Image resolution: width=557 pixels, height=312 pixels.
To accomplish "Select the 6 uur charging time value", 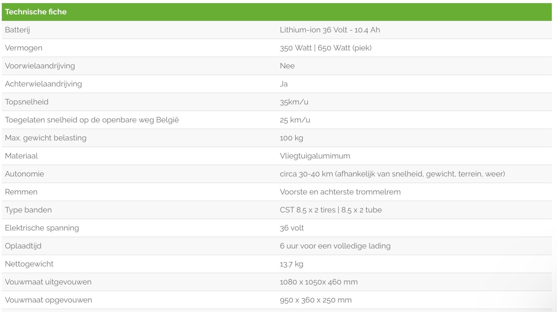I will (335, 246).
